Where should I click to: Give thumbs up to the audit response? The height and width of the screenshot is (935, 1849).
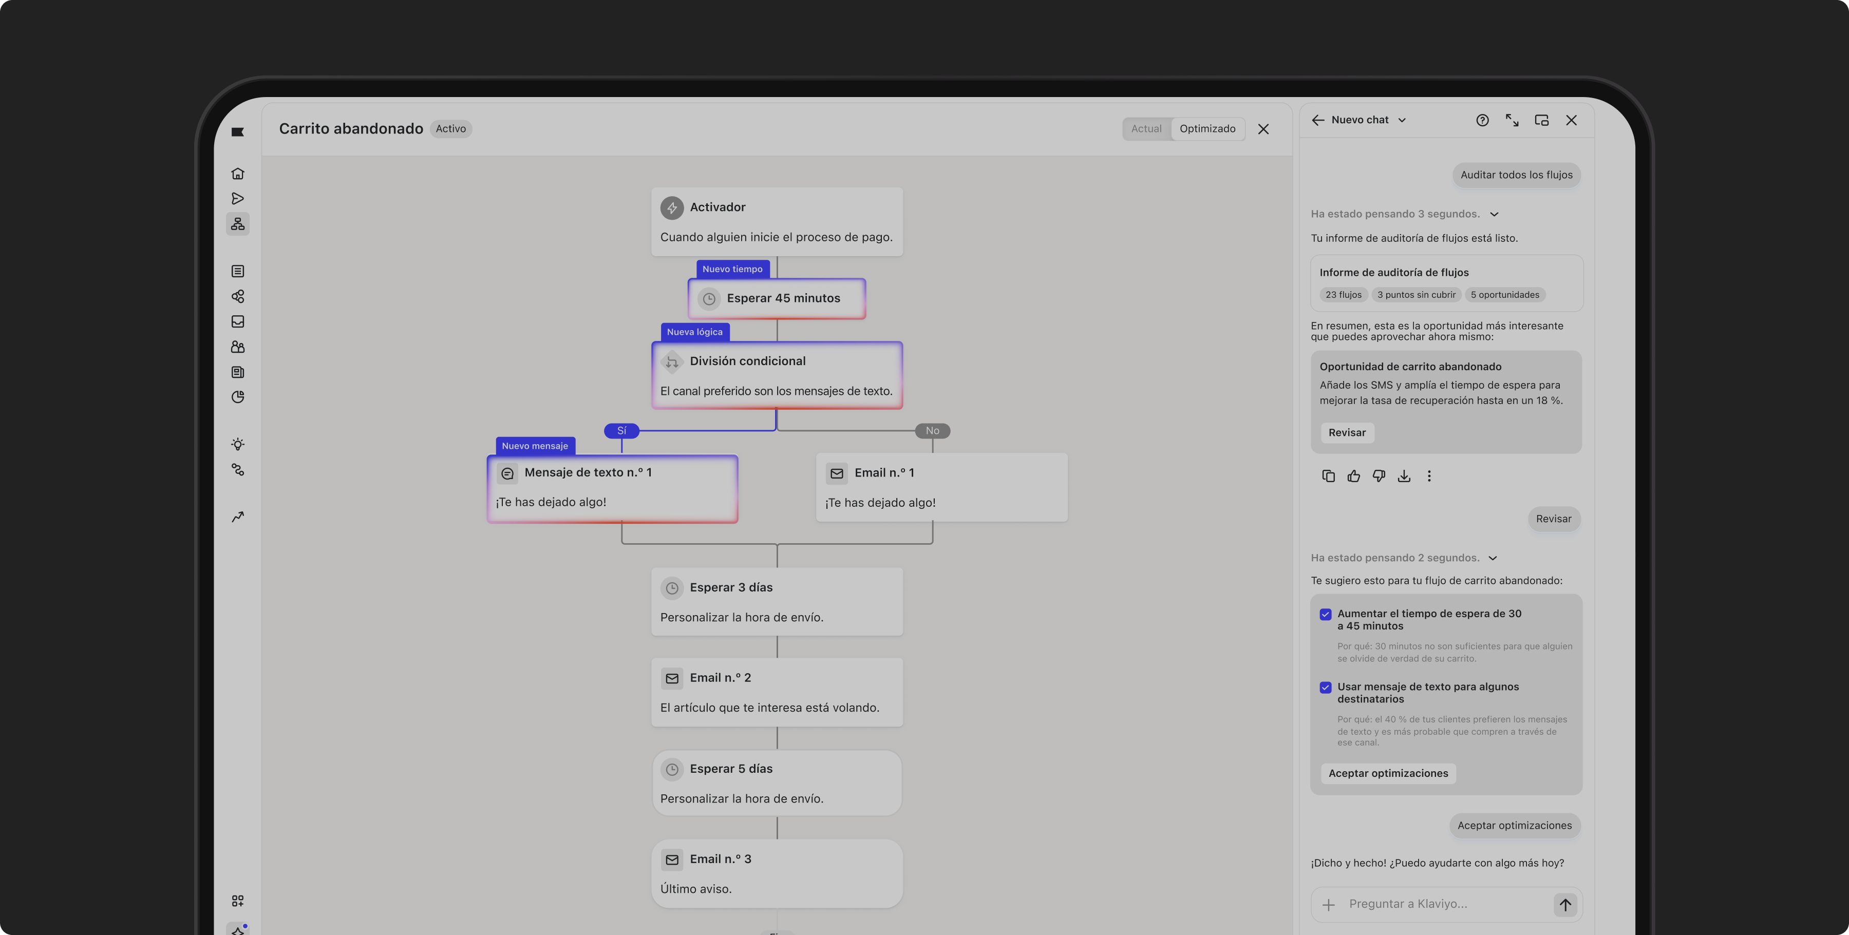1354,476
